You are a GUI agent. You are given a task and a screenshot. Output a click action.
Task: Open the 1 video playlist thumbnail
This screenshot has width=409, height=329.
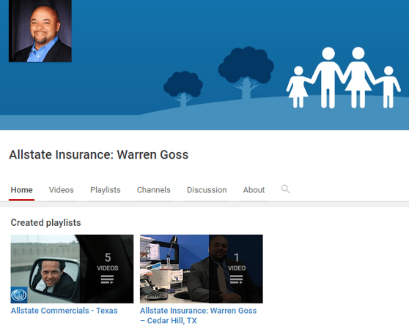[x=202, y=269]
